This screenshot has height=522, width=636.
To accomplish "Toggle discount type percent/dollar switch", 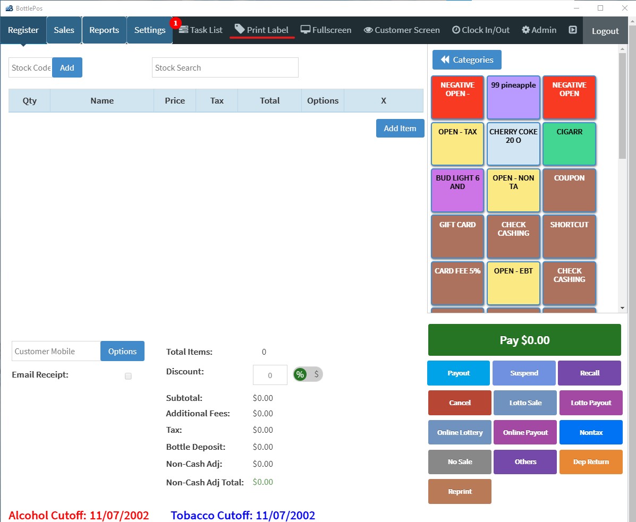I will pos(308,374).
